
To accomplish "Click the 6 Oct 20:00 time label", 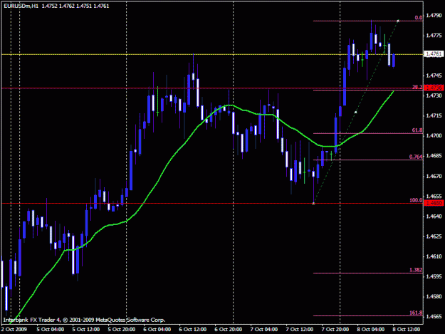I will (x=229, y=329).
